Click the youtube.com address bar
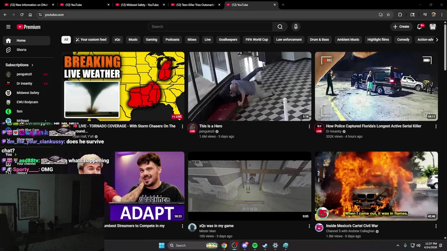Viewport: 447px width, 251px height. [x=210, y=15]
